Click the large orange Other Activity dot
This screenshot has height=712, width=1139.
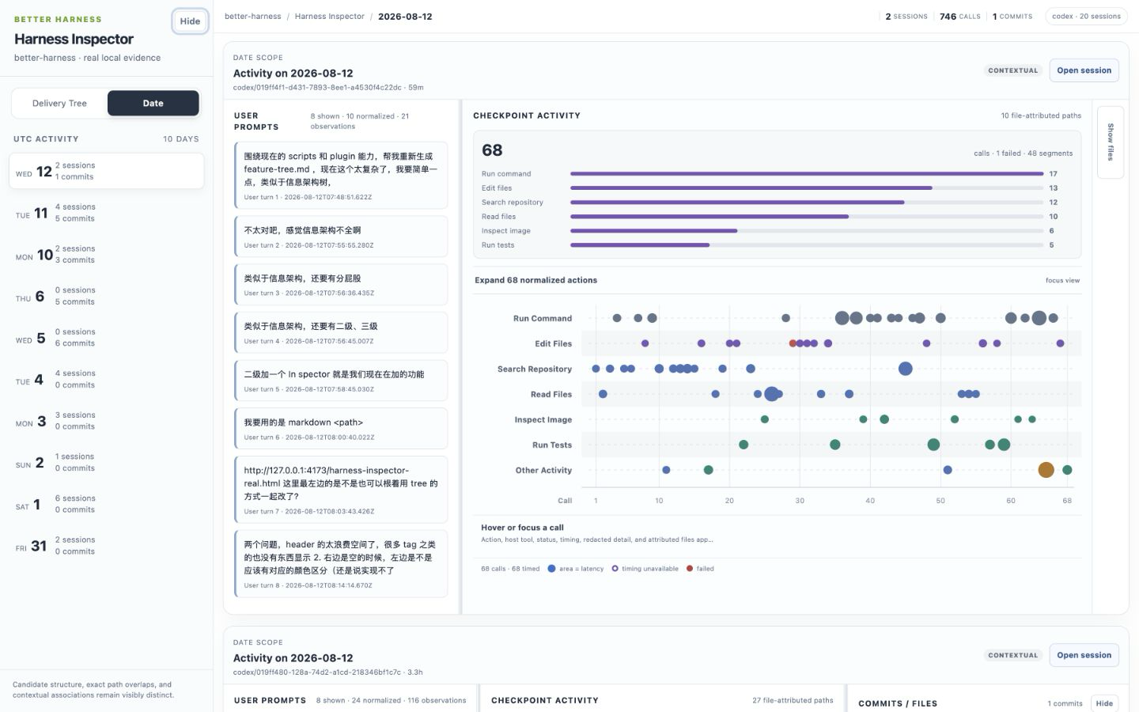(1046, 470)
